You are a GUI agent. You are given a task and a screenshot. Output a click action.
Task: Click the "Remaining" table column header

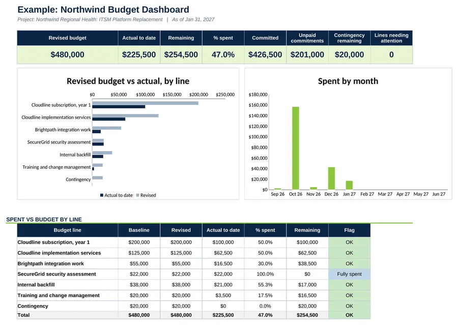pyautogui.click(x=307, y=230)
